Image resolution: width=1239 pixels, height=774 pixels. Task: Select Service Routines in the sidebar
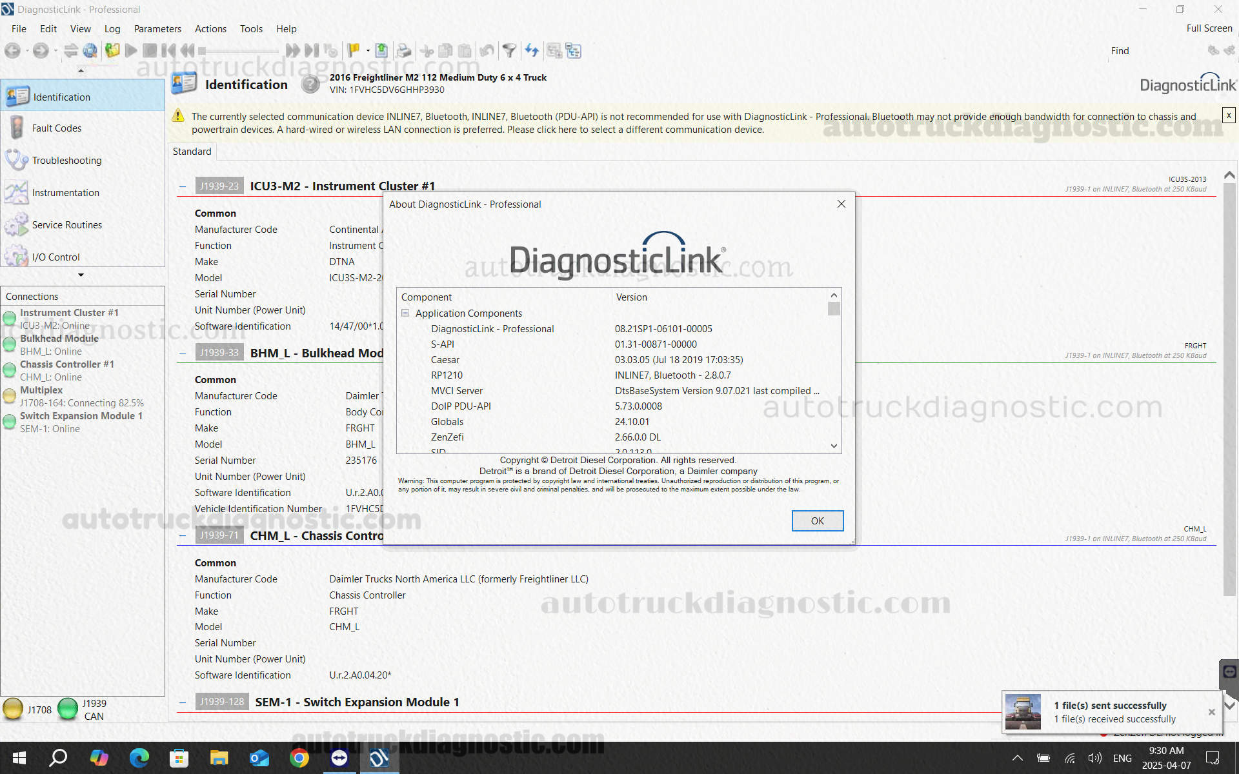point(67,224)
